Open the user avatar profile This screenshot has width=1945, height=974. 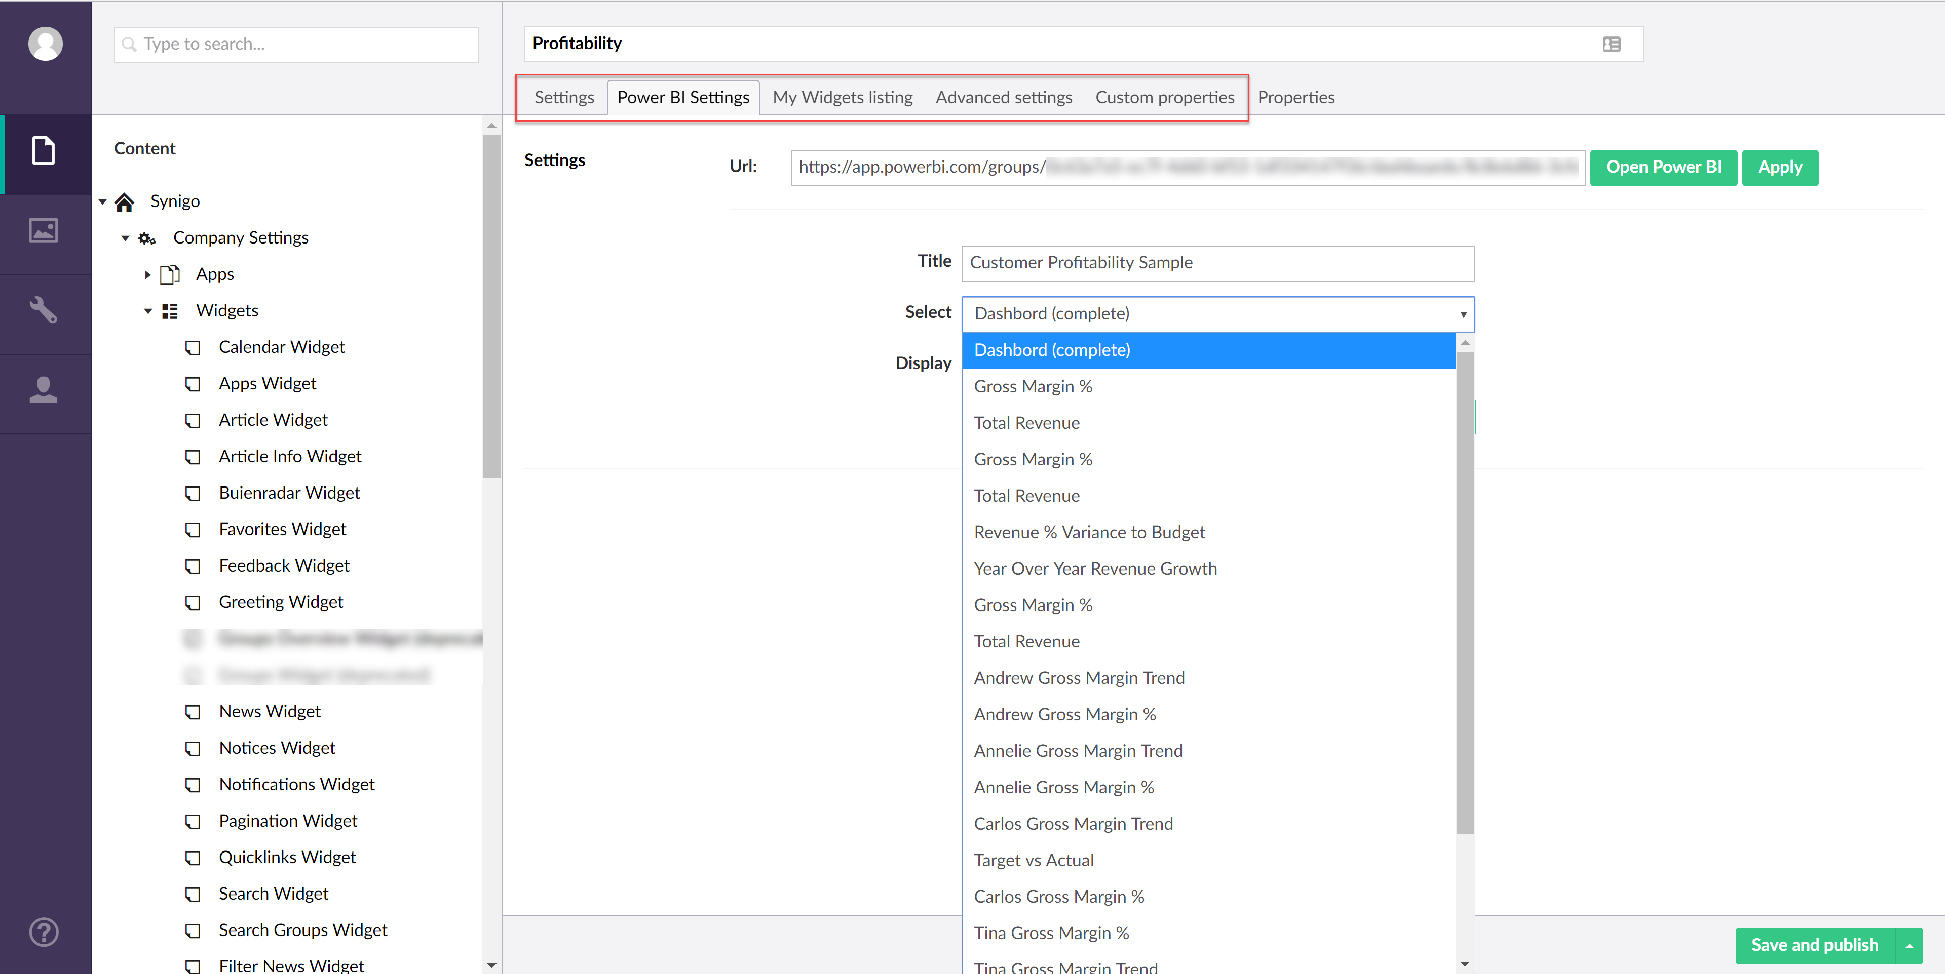[45, 44]
